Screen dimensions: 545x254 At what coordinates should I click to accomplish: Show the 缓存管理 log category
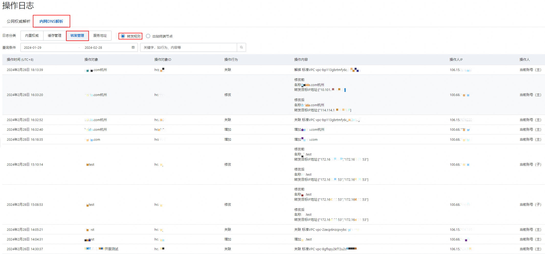55,36
